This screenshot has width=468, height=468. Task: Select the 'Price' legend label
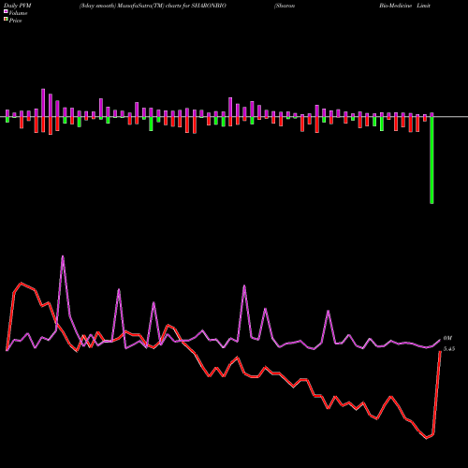(x=15, y=21)
